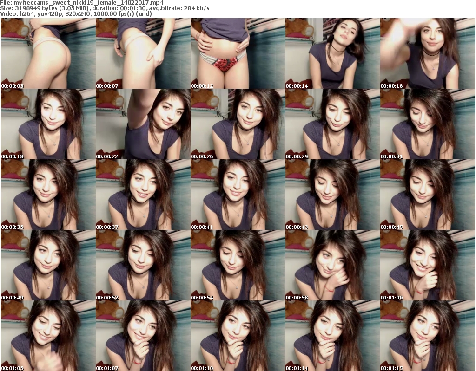
Task: Open the frame at 00:01:07
Action: click(x=143, y=336)
